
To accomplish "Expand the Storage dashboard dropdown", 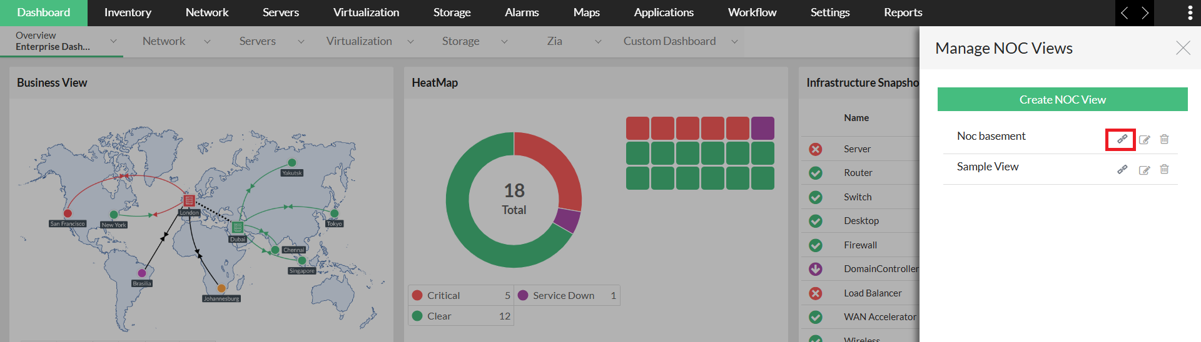I will point(504,42).
